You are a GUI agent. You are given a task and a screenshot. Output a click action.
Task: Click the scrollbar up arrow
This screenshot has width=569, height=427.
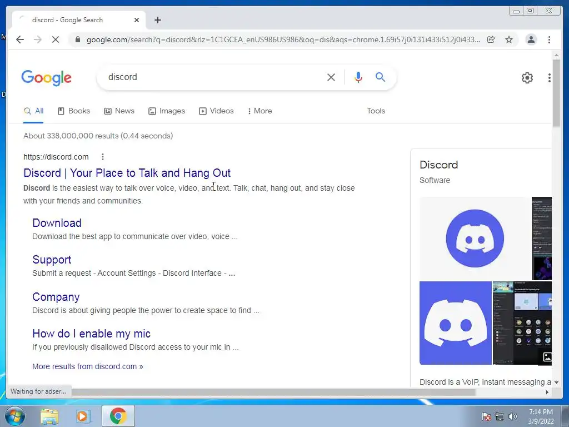pyautogui.click(x=556, y=55)
